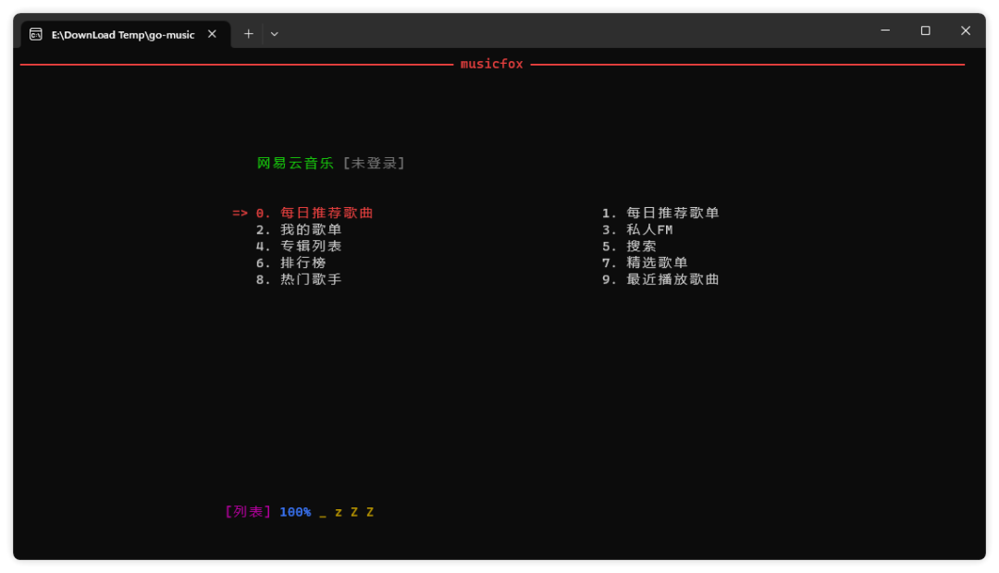Expand the new tab profile dropdown

pyautogui.click(x=275, y=34)
